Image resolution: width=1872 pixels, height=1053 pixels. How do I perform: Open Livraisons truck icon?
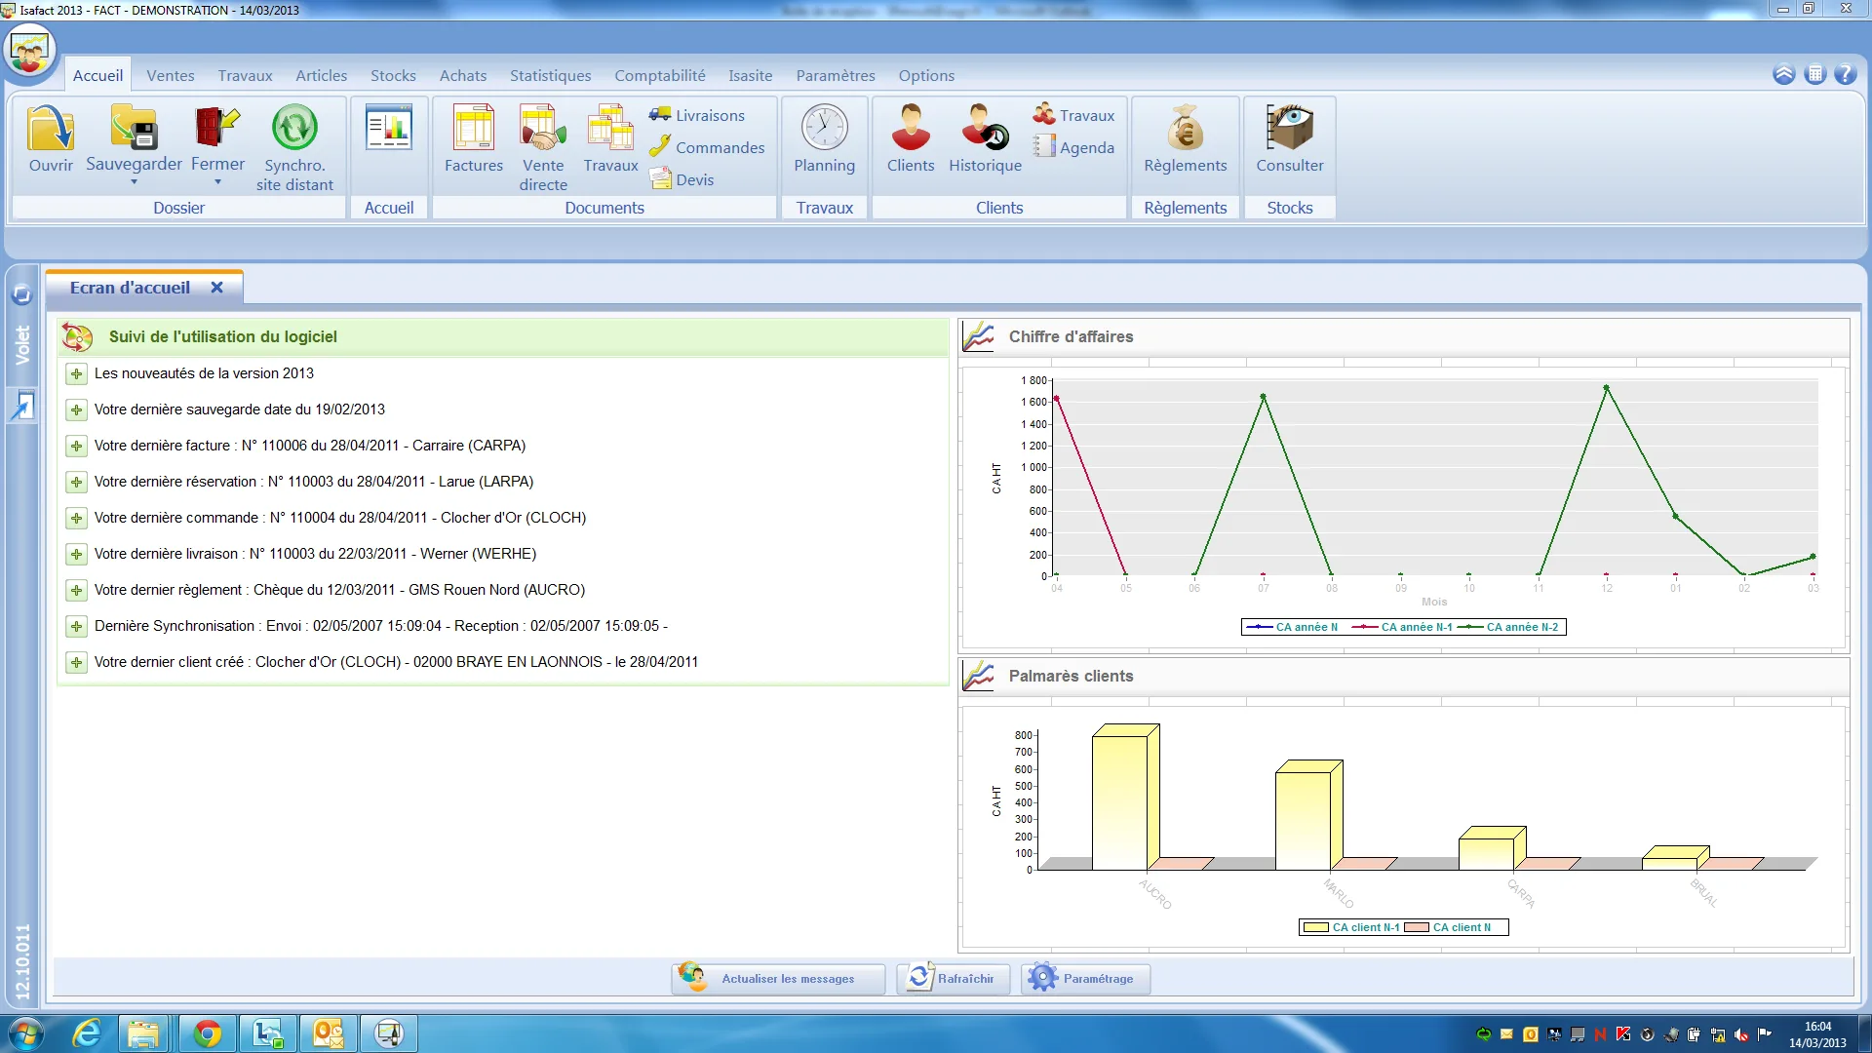click(x=660, y=115)
